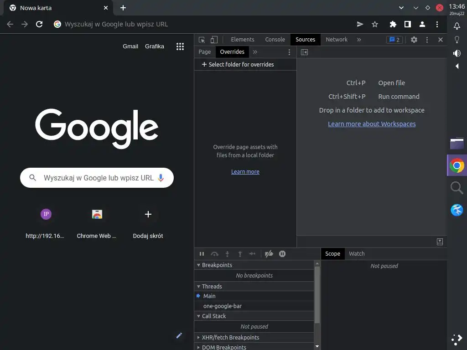This screenshot has height=350, width=467.
Task: Show more Sources navigator tabs chevron
Action: point(255,52)
